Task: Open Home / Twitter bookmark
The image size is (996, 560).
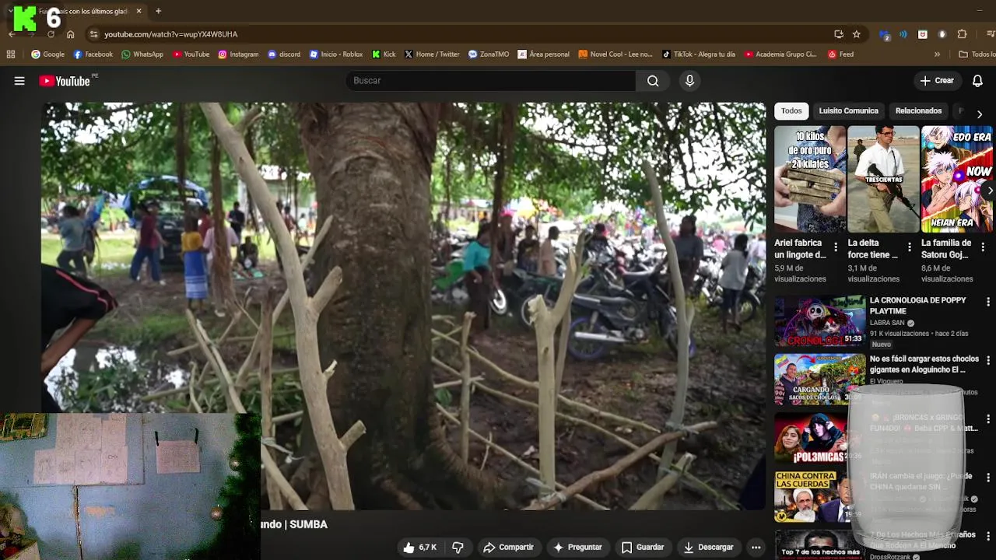Action: coord(432,54)
